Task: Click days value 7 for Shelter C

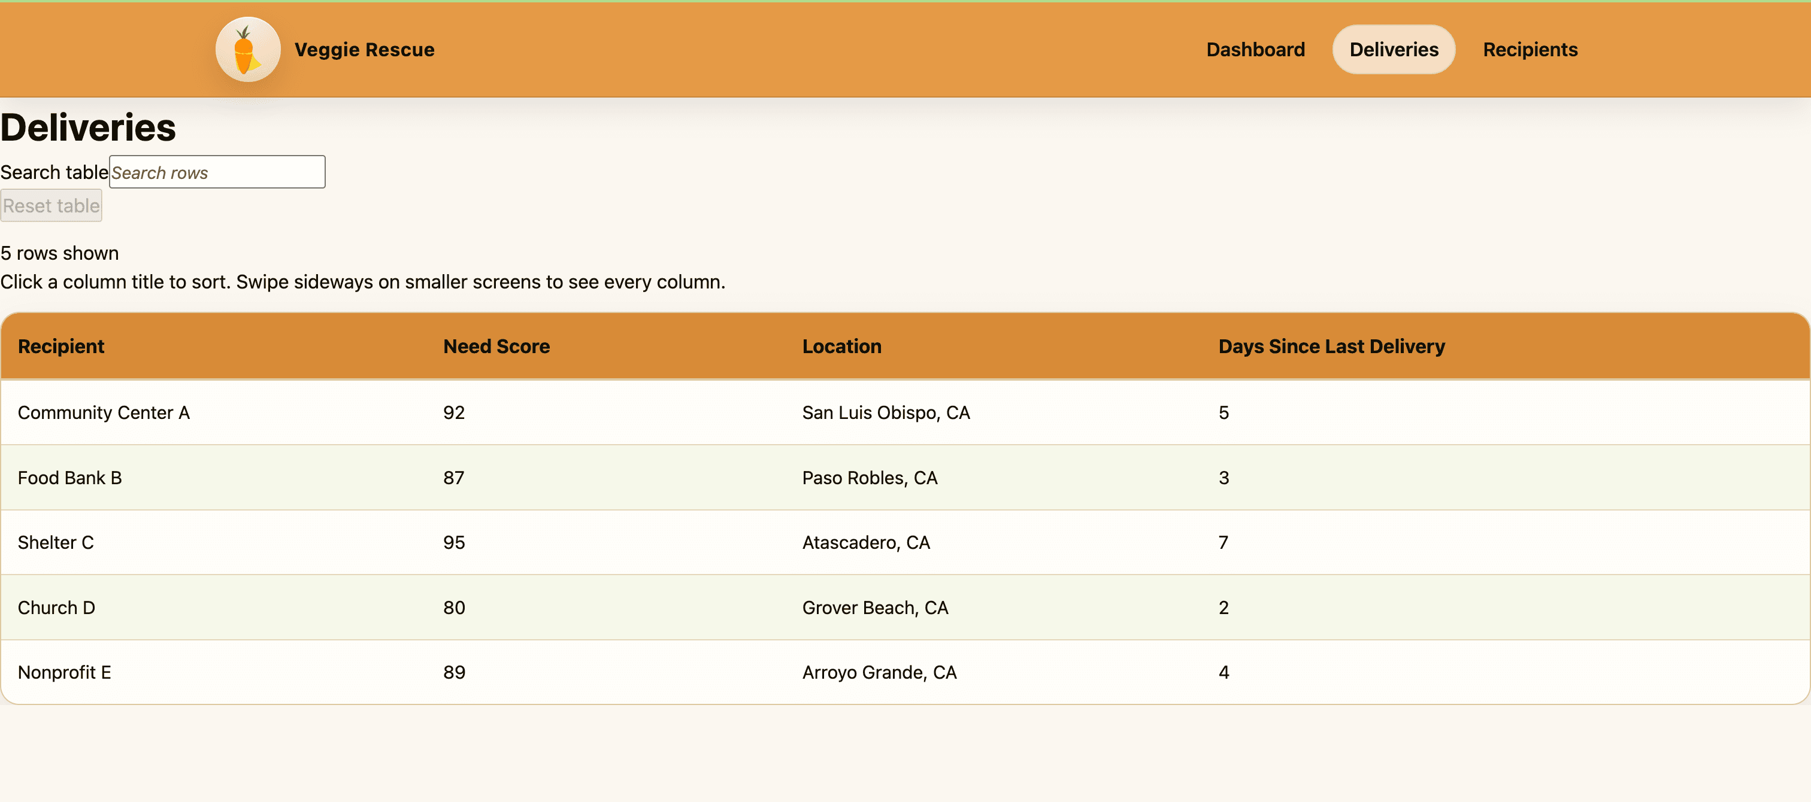Action: pyautogui.click(x=1224, y=543)
